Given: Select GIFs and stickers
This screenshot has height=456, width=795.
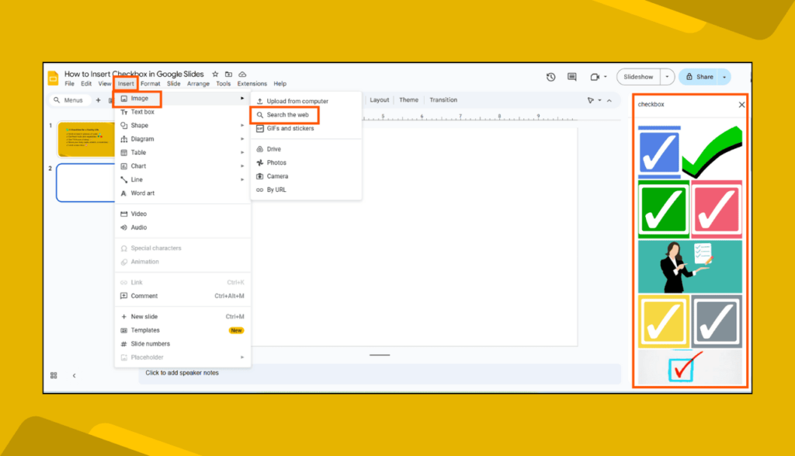Looking at the screenshot, I should [306, 129].
